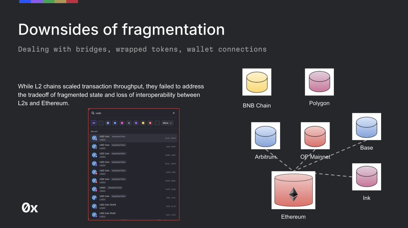The width and height of the screenshot is (408, 228).
Task: Click the 0x logo
Action: click(x=30, y=208)
